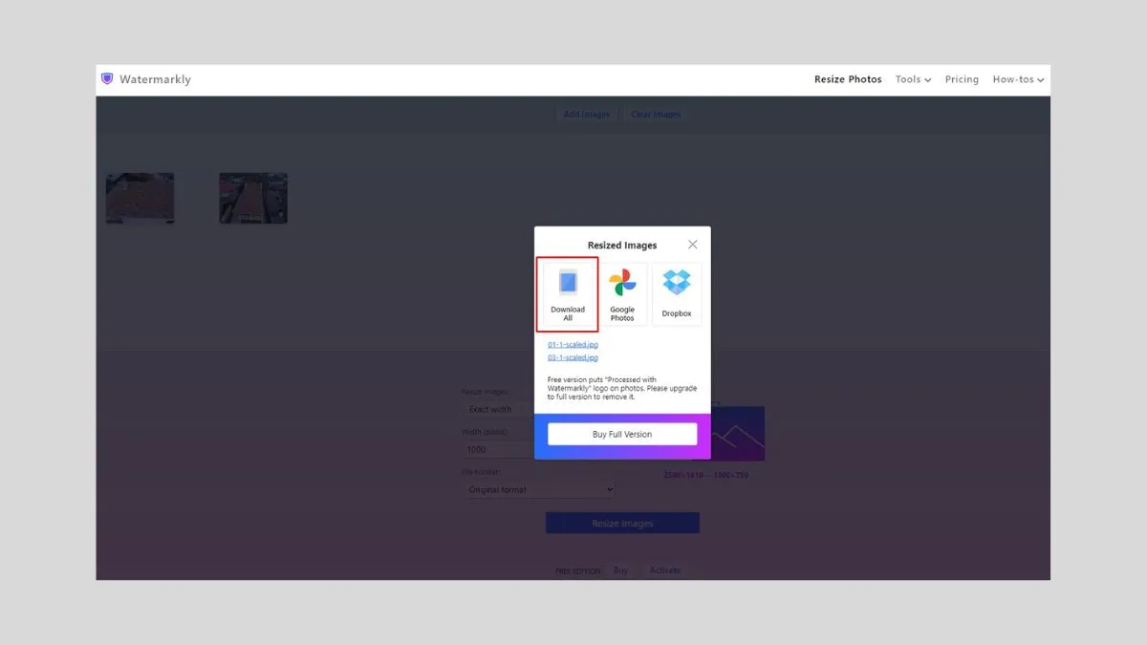Screen dimensions: 1147x645
Task: Open the 01-1-scaled.jpg link
Action: (x=573, y=344)
